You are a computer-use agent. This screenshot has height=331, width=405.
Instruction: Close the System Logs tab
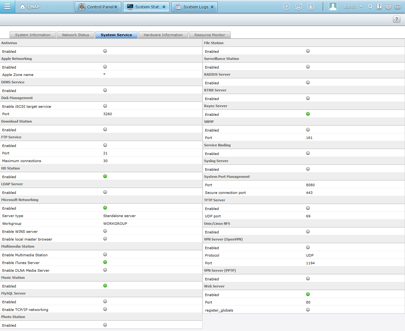212,7
